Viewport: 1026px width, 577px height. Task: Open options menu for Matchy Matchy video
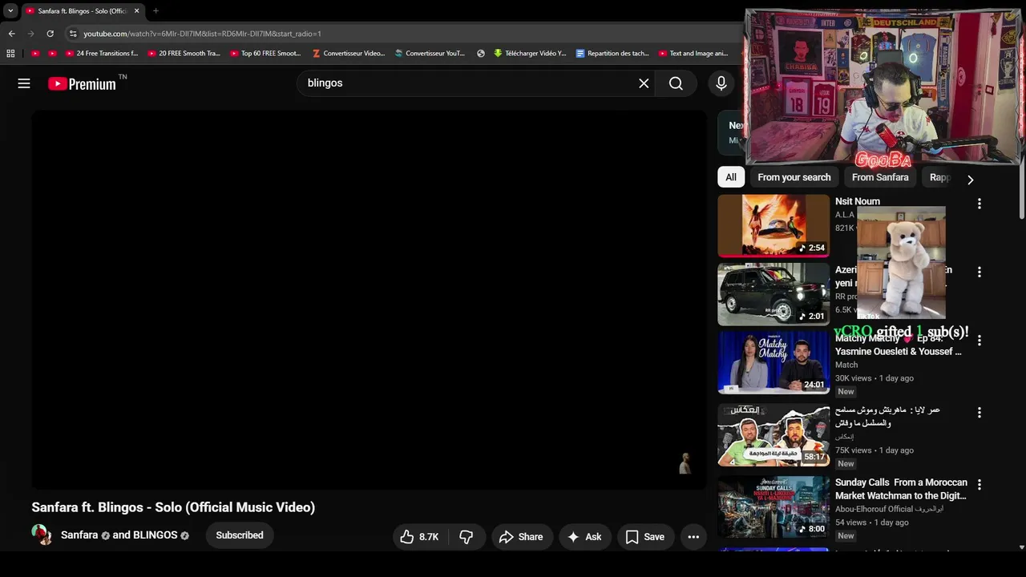979,340
